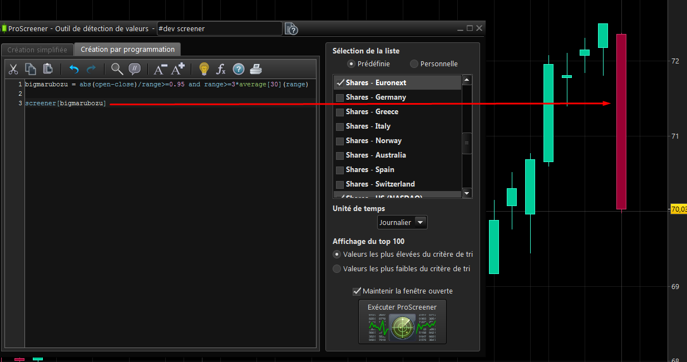Undo last edit in the code editor
Viewport: 687px width, 362px height.
[74, 69]
